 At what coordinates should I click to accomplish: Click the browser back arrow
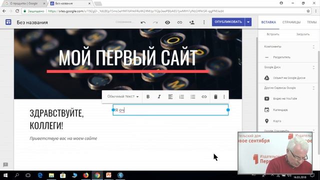tap(4, 11)
